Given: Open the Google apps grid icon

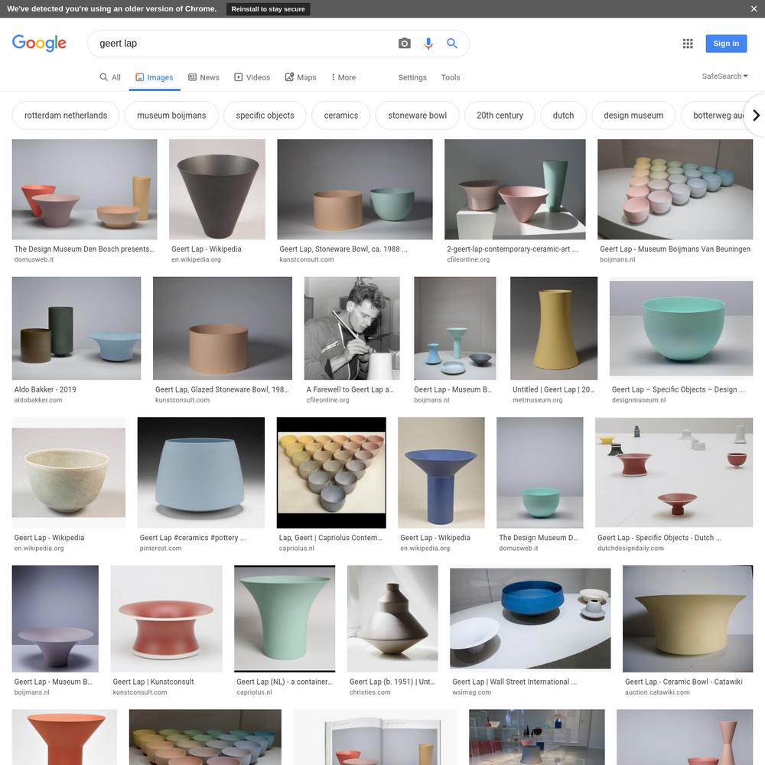Looking at the screenshot, I should tap(688, 44).
